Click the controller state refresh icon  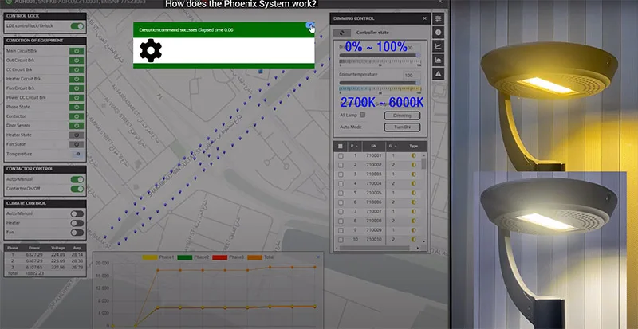tap(342, 33)
